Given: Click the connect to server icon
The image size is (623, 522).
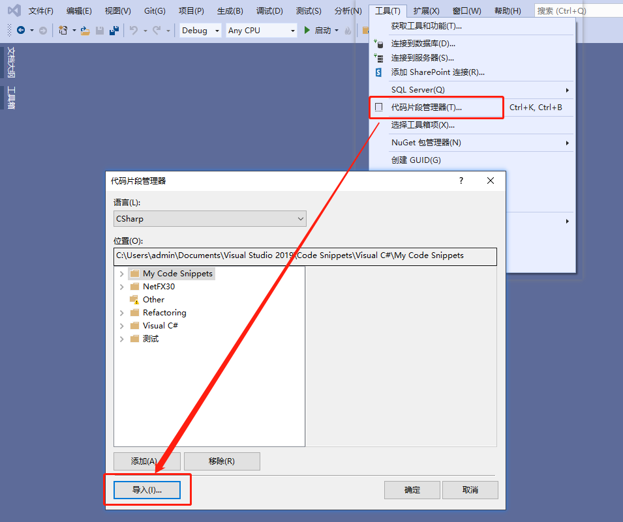Looking at the screenshot, I should pyautogui.click(x=378, y=58).
